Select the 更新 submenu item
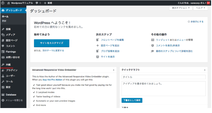 (4, 21)
